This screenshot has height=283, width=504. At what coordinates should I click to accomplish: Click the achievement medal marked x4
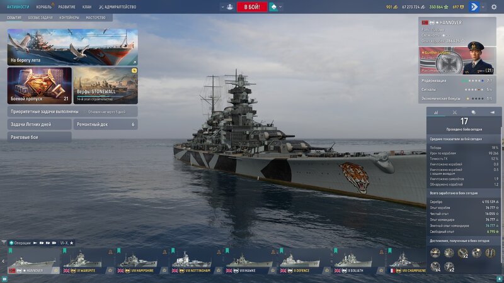(435, 267)
